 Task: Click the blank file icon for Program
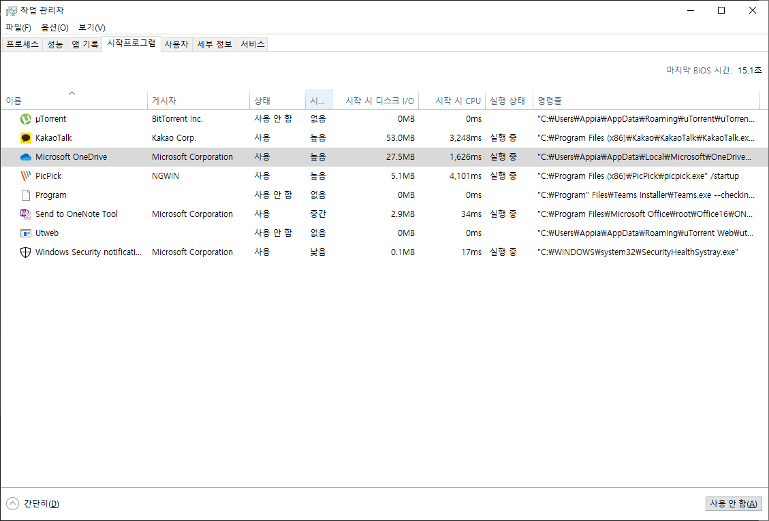(x=25, y=195)
